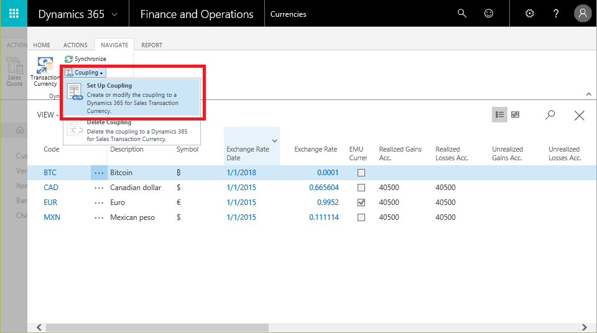Toggle EMU Currency checkbox for Bitcoin

361,173
